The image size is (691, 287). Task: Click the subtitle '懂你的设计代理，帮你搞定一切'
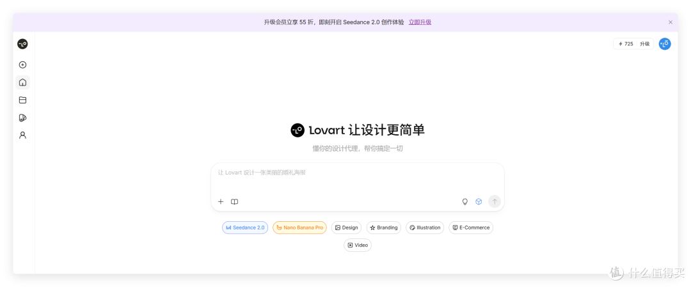358,149
